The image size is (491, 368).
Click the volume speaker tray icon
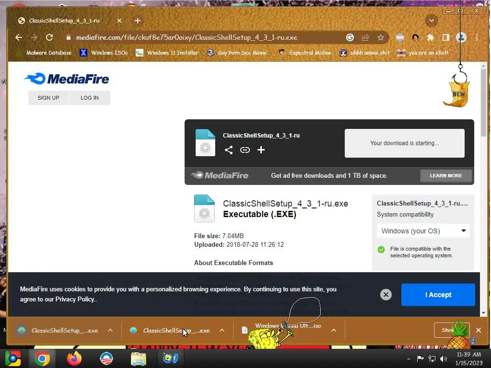point(444,358)
